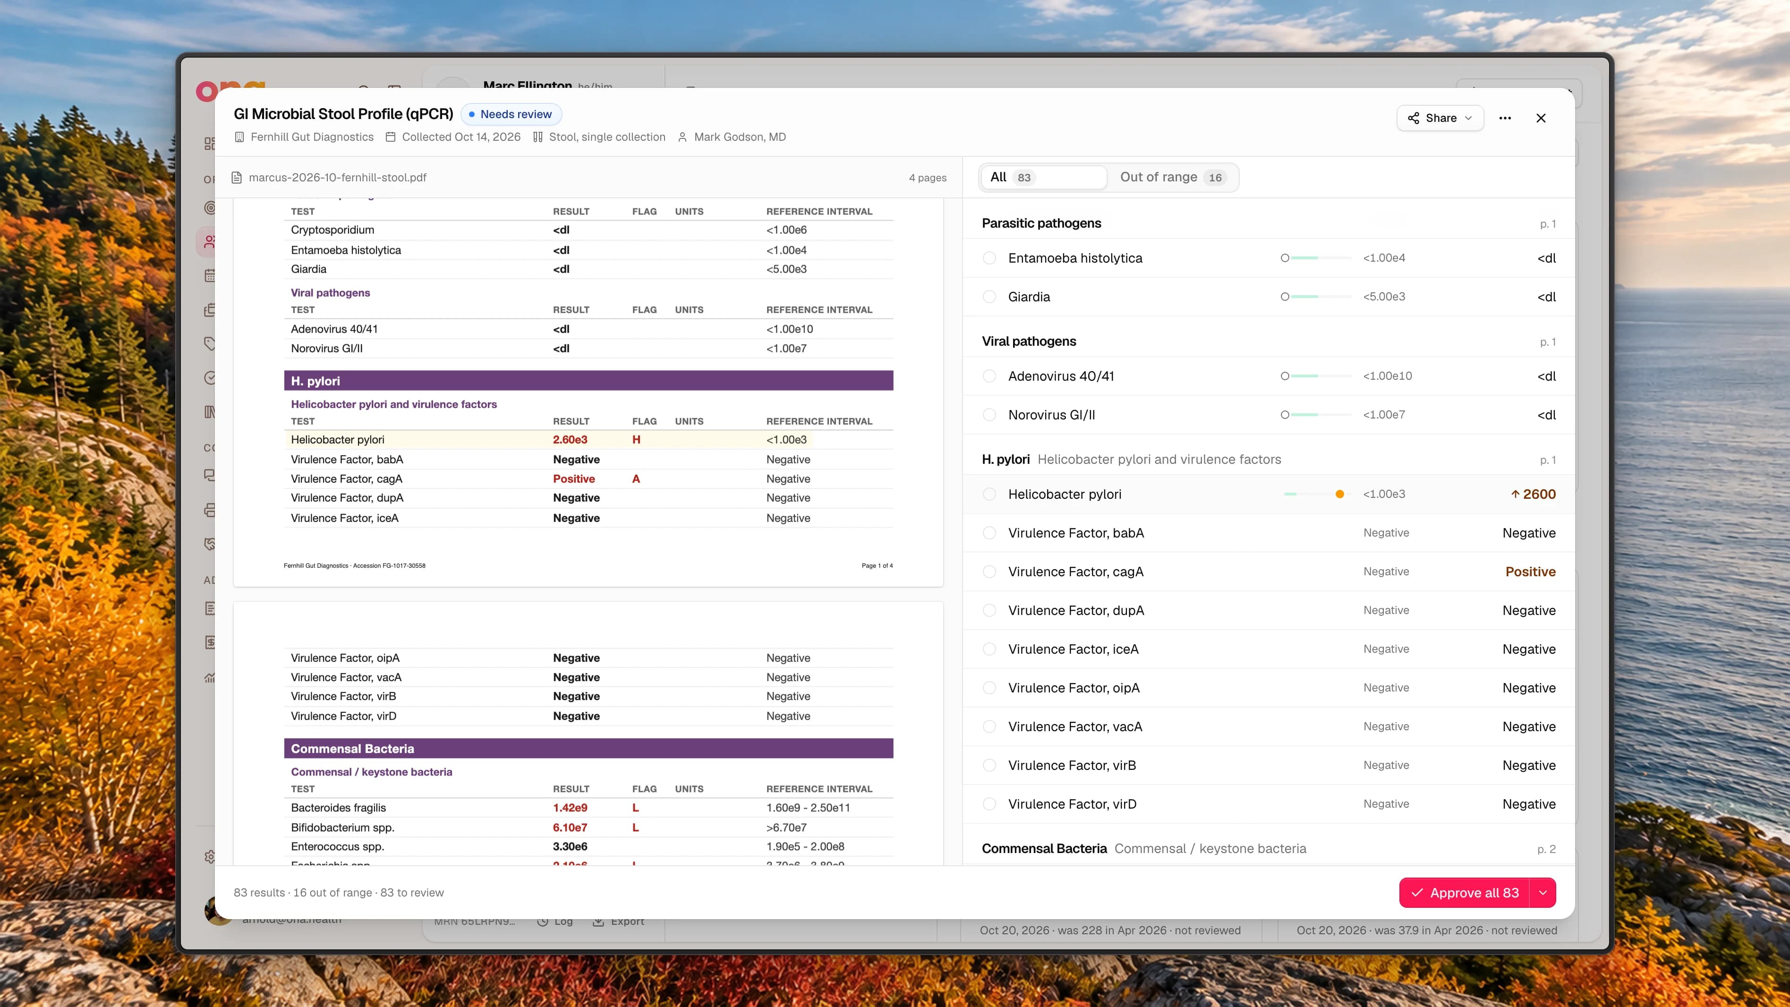Open the more options ellipsis menu
The width and height of the screenshot is (1790, 1007).
click(1505, 118)
